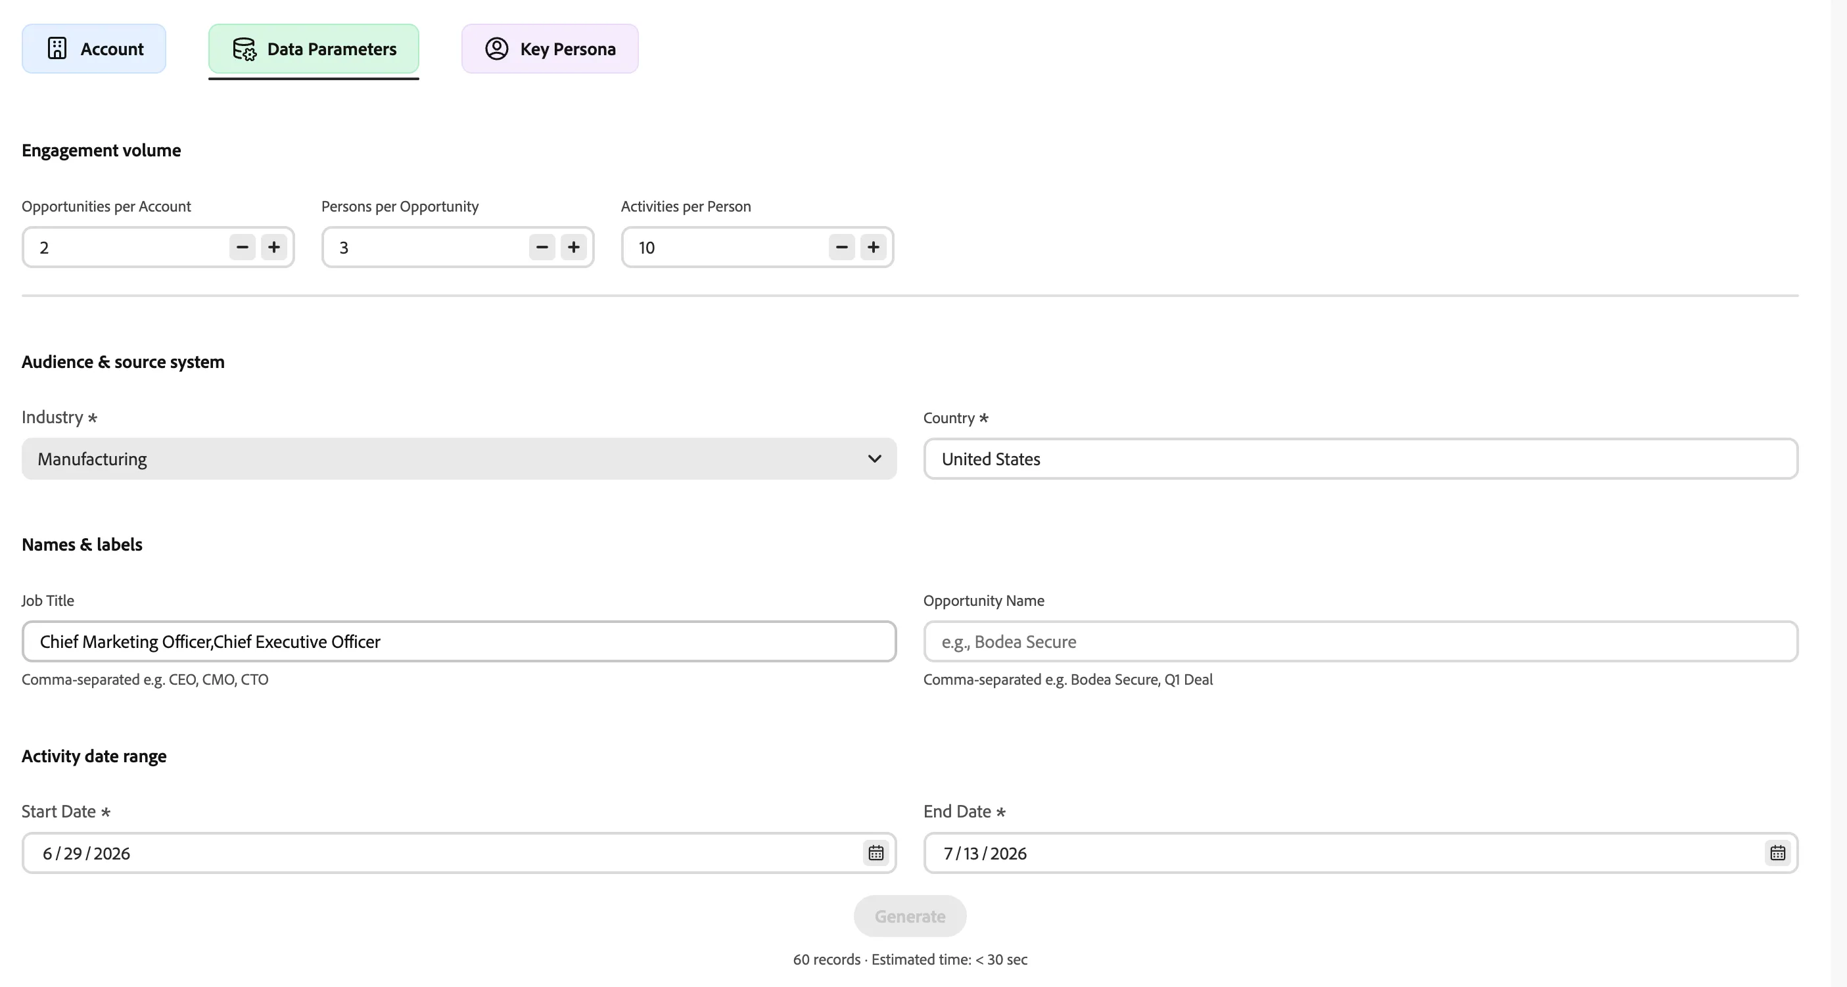Image resolution: width=1847 pixels, height=987 pixels.
Task: Open the Industry dropdown showing Manufacturing
Action: click(459, 459)
